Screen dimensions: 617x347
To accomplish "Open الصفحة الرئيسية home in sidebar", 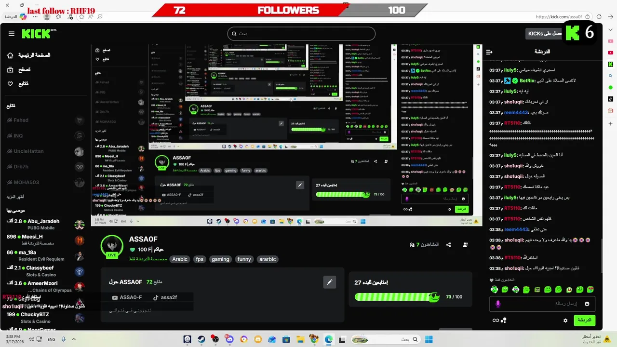I will click(x=28, y=55).
